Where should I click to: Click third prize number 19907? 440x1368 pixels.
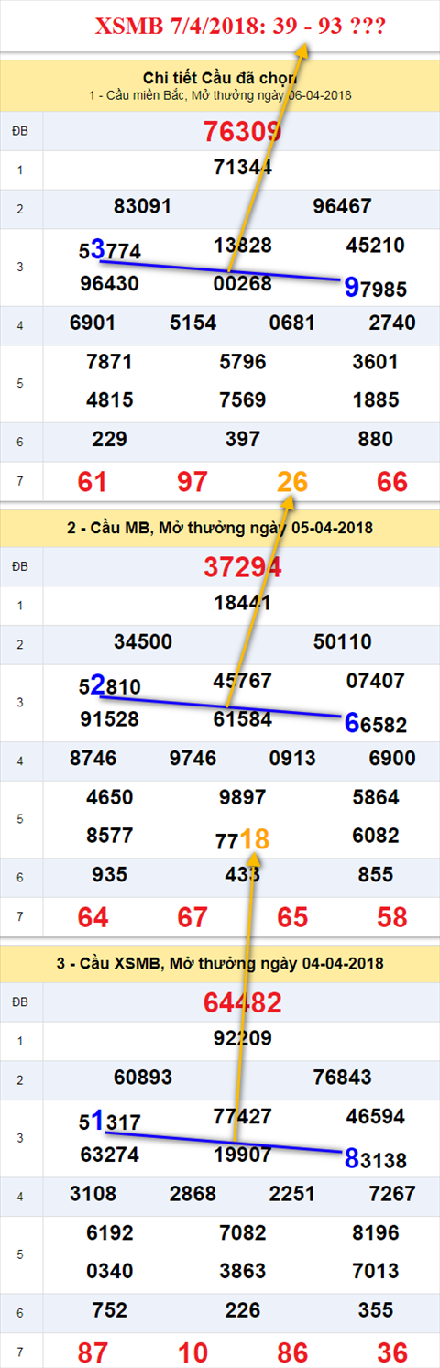point(242,1155)
